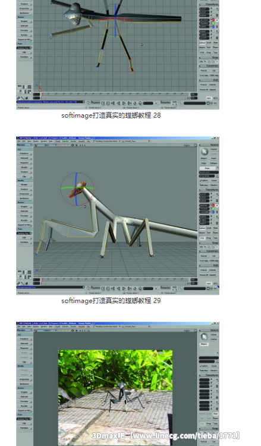Image resolution: width=261 pixels, height=446 pixels.
Task: Open Window menu in figure 29
Action: (x=44, y=141)
